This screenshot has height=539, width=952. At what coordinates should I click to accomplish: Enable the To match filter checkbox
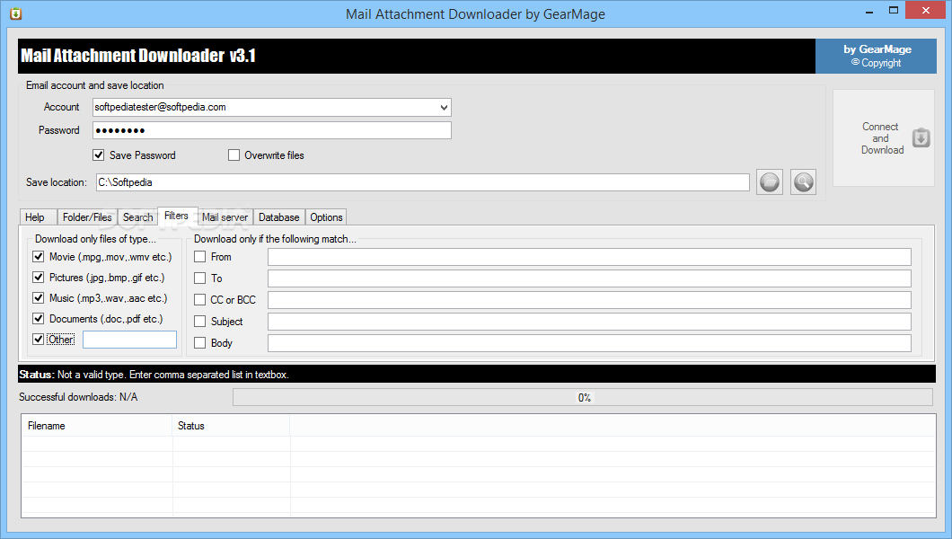point(199,278)
